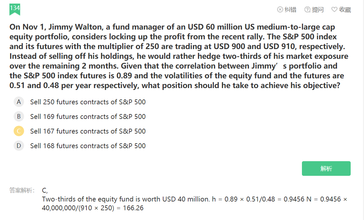Click the question paragraph about Jimmy Walton

179,56
